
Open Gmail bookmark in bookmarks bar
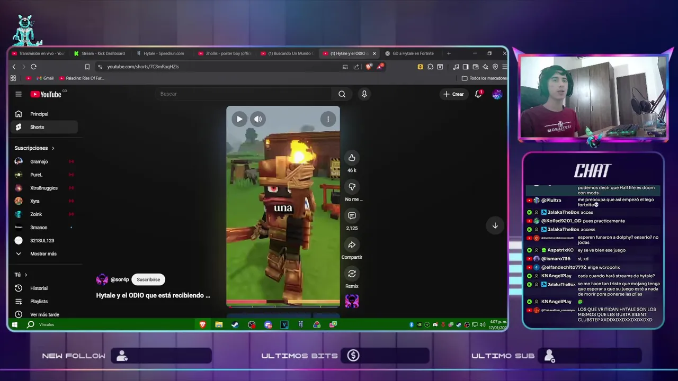44,78
